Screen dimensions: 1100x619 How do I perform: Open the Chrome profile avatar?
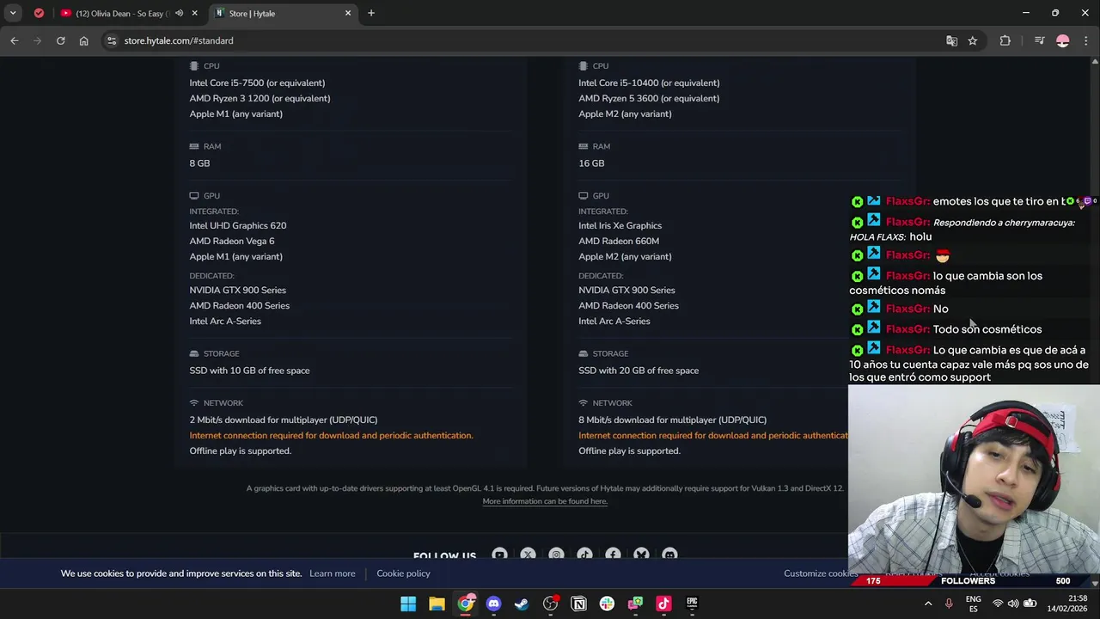[1062, 40]
